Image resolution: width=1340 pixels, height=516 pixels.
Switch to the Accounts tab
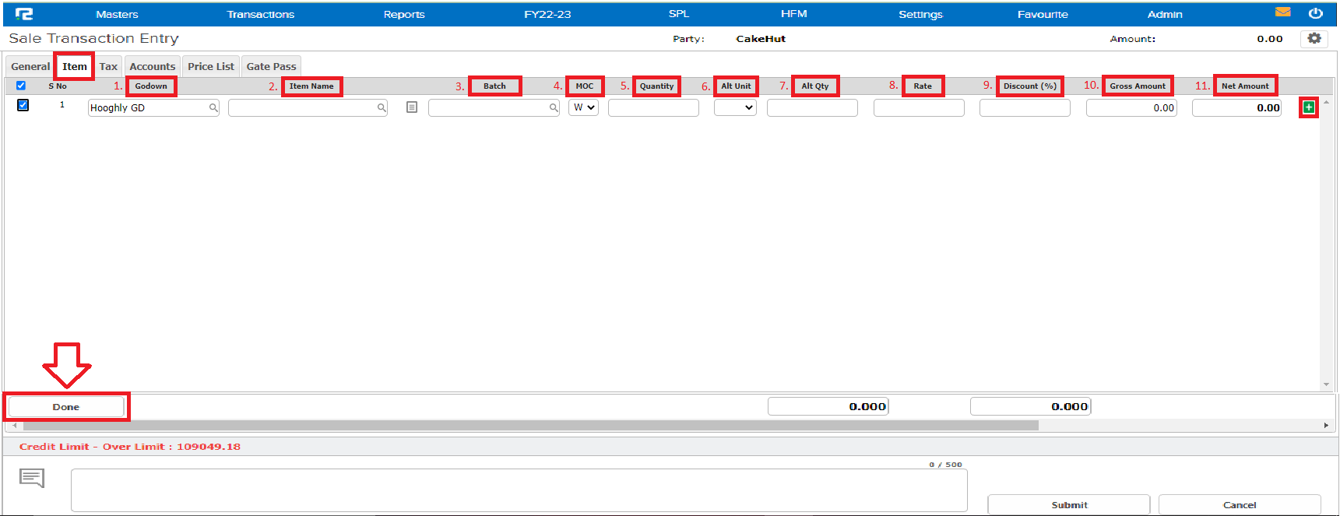(153, 66)
